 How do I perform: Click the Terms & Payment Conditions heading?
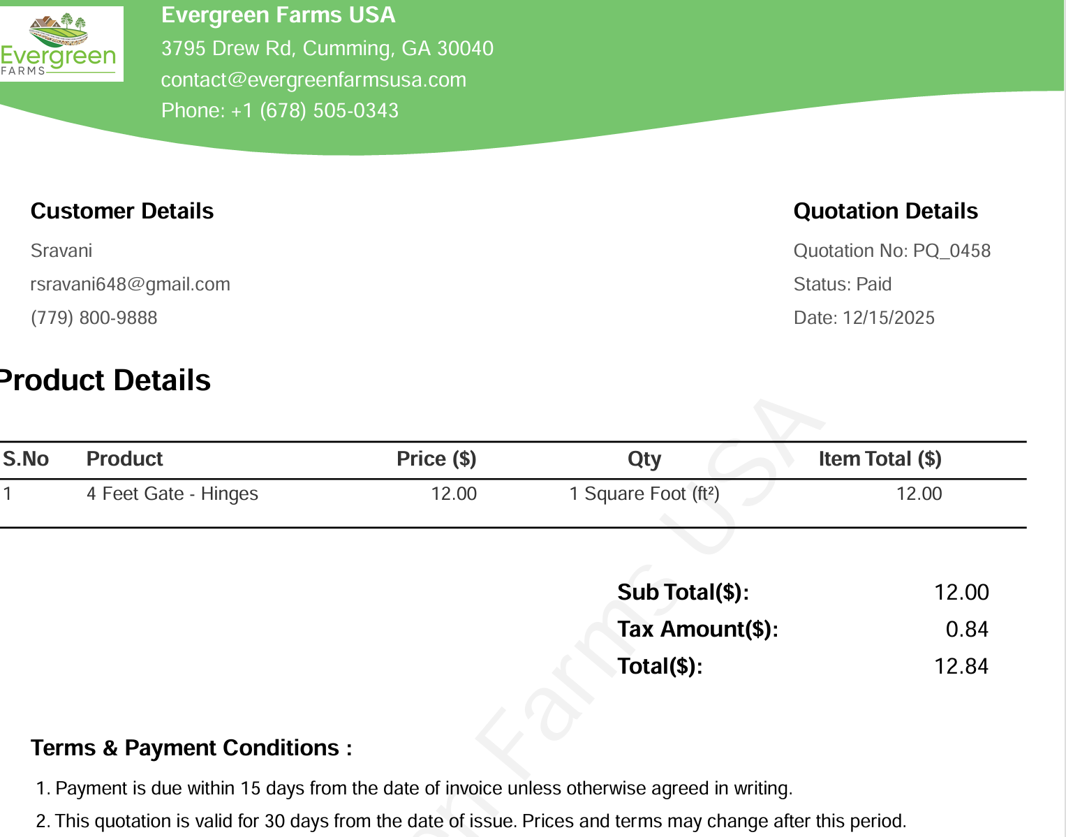[x=191, y=748]
